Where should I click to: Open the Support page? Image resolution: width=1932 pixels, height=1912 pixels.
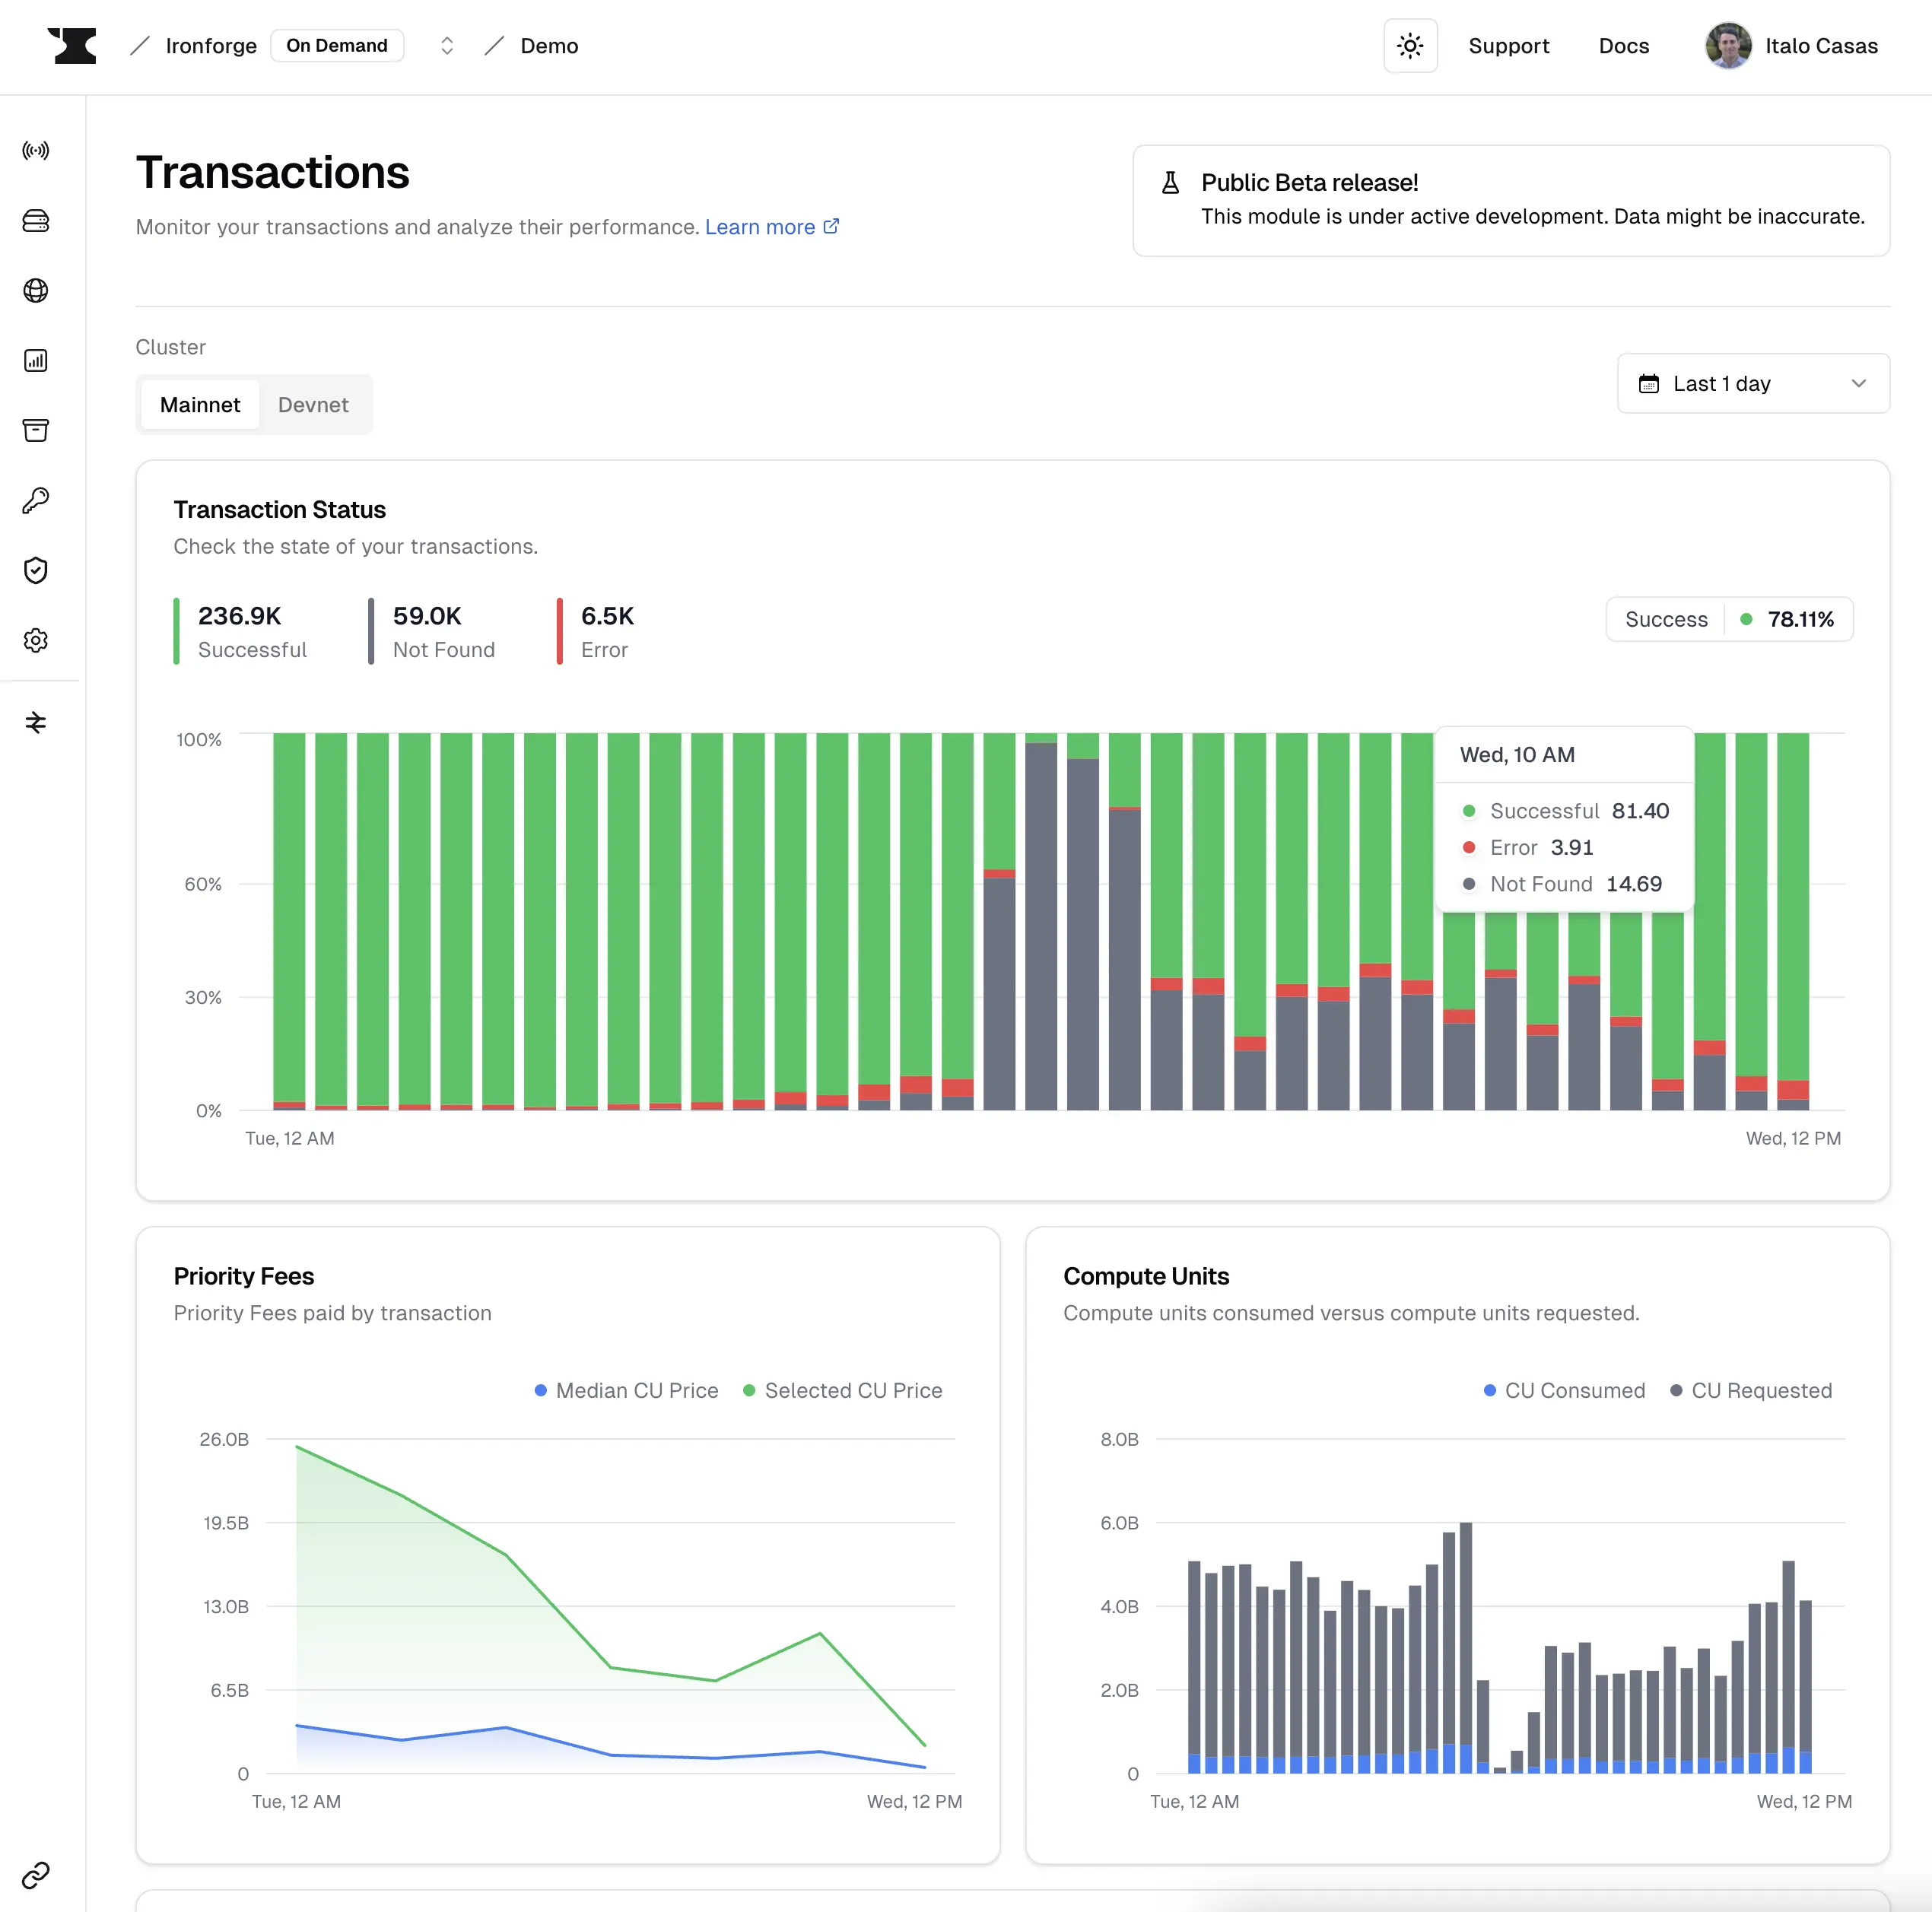[x=1508, y=45]
